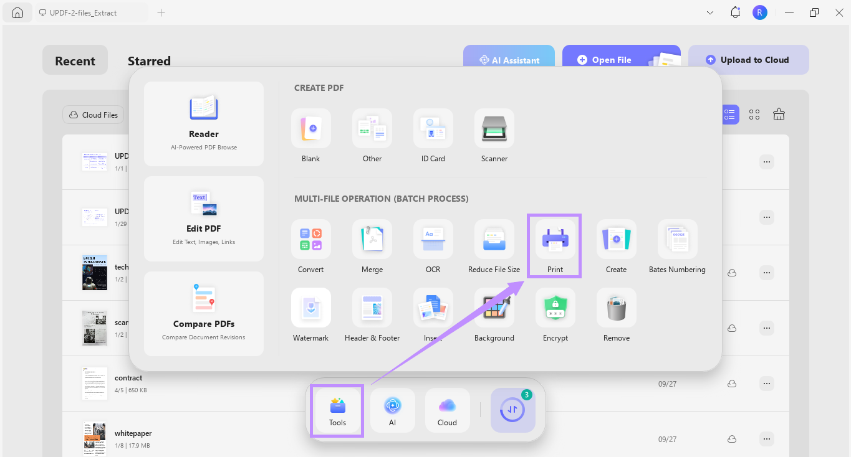Open more options for the whitepaper row
Image resolution: width=851 pixels, height=457 pixels.
pyautogui.click(x=767, y=439)
